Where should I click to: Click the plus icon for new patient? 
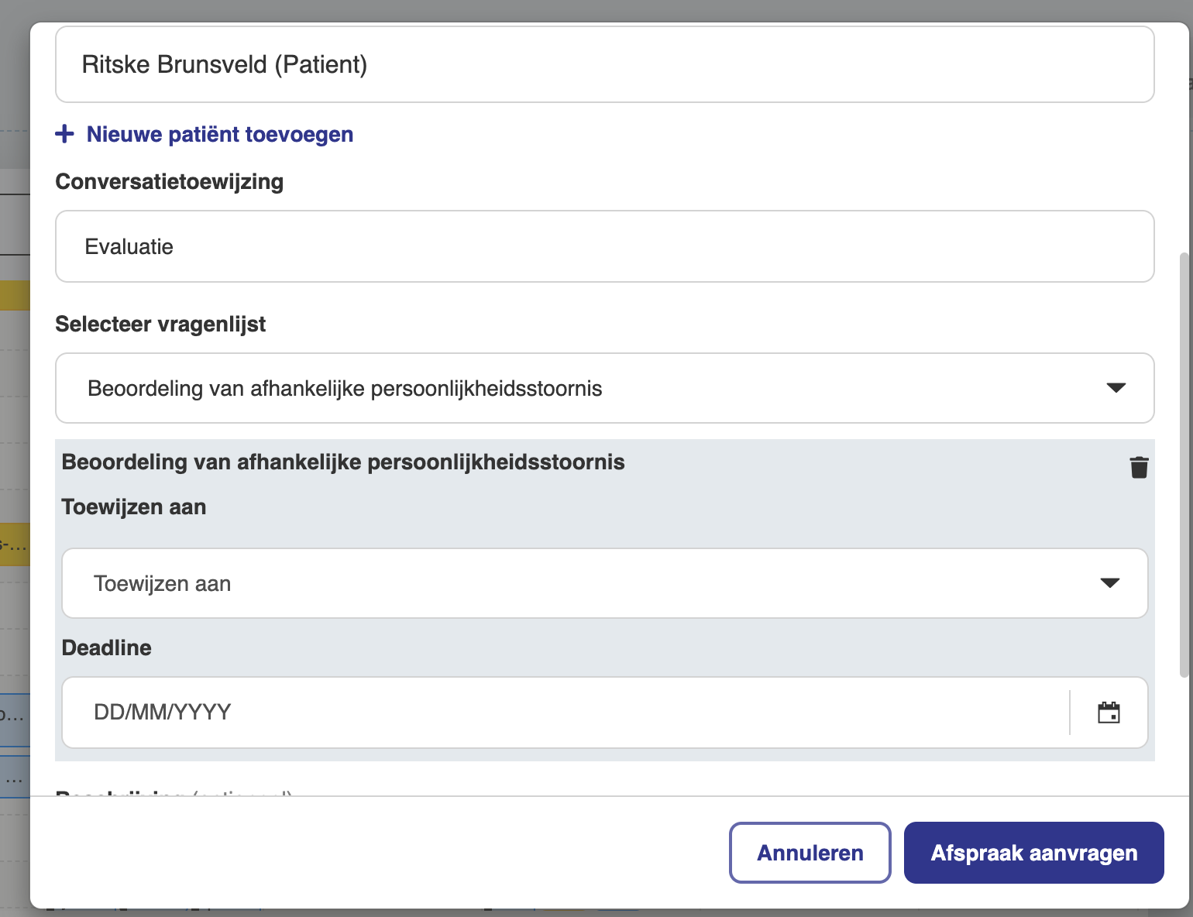coord(65,134)
